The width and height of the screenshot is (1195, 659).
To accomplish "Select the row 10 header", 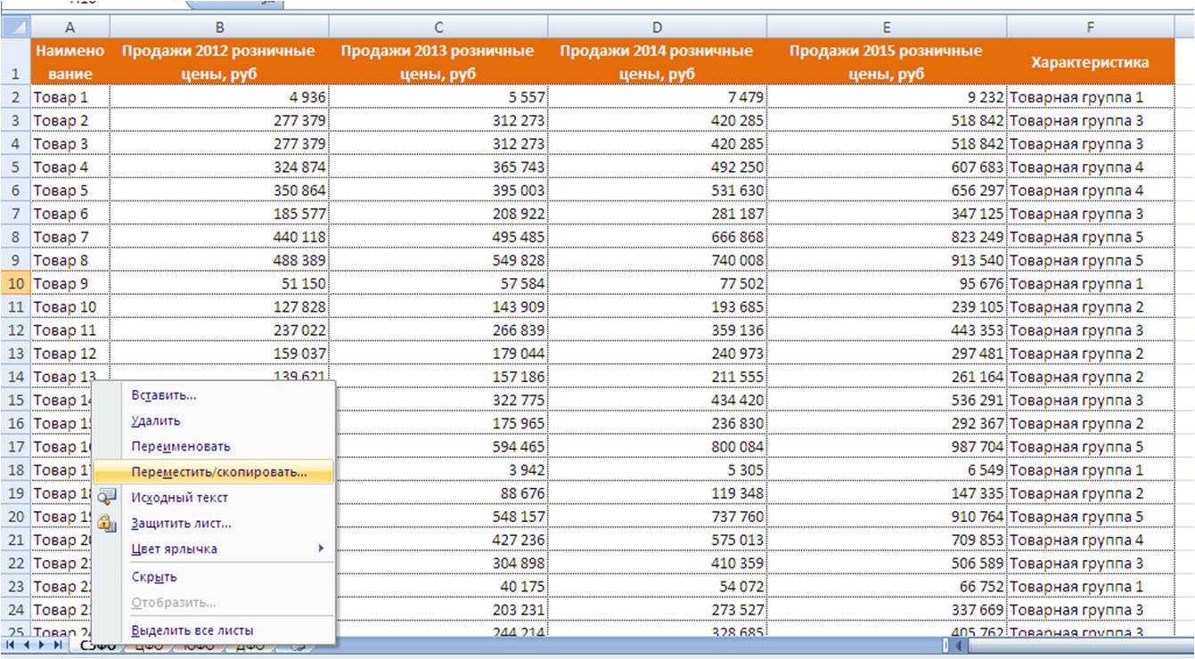I will click(15, 283).
